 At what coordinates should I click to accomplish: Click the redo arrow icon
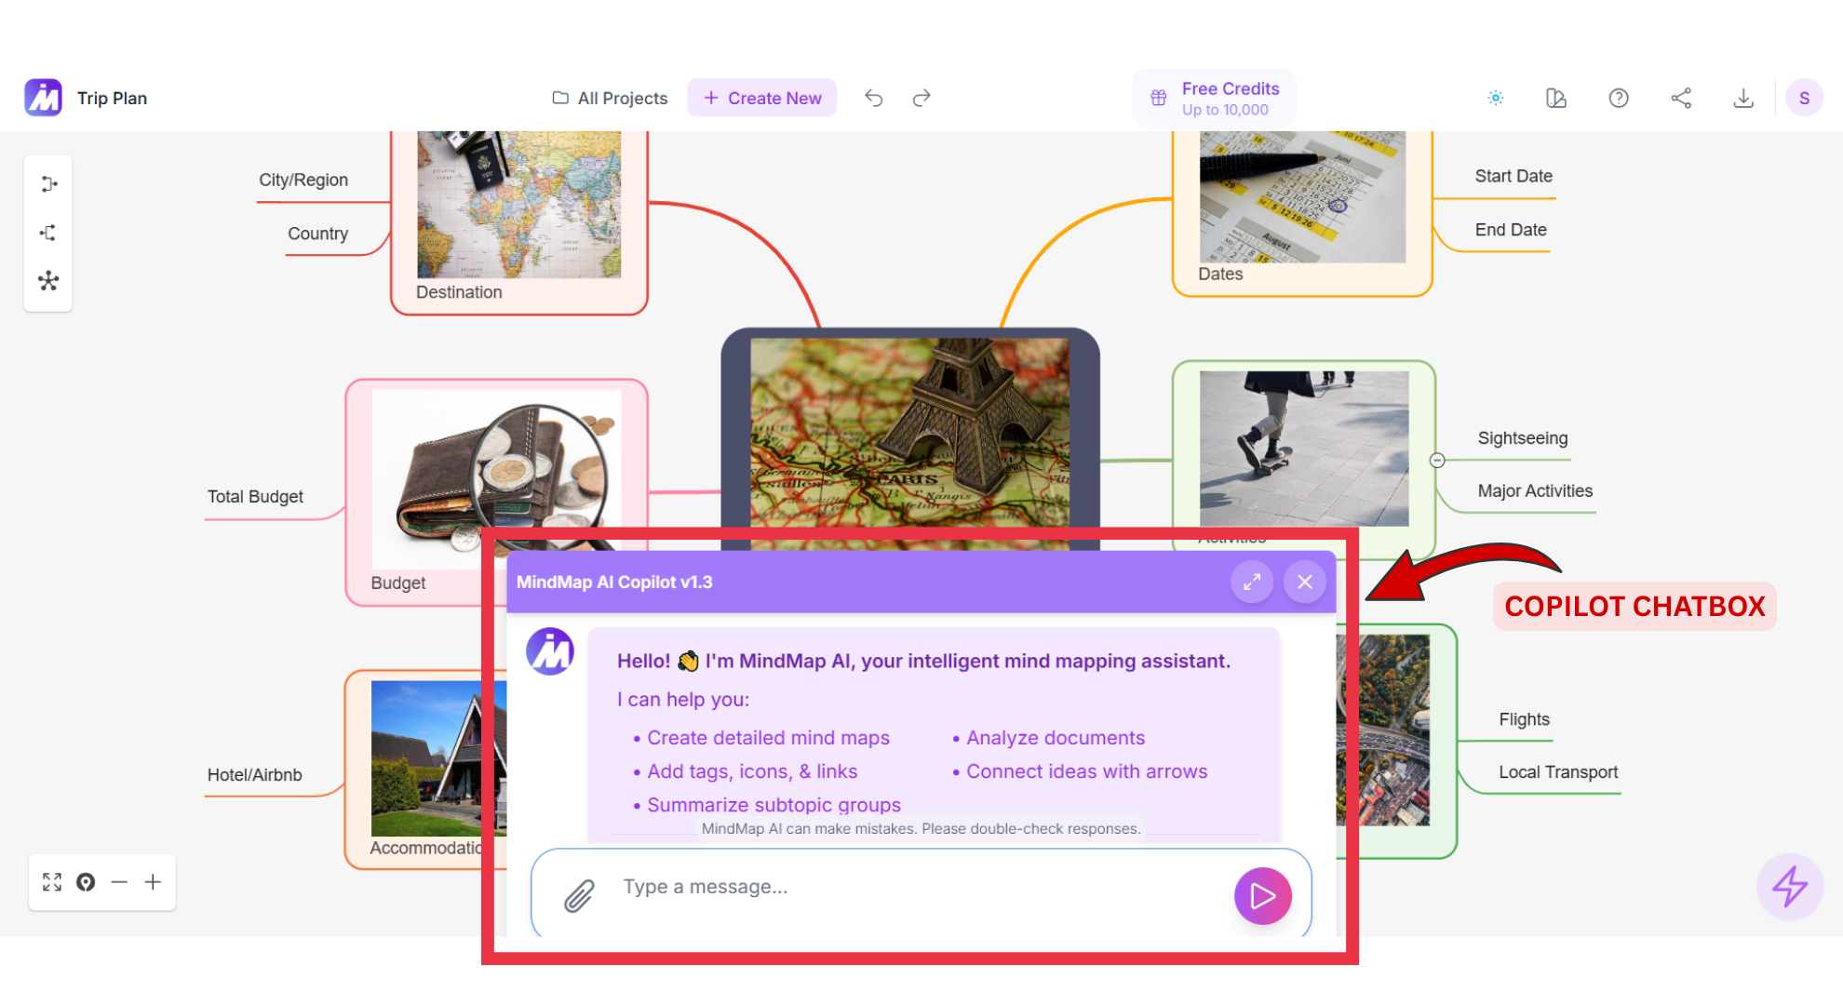(921, 98)
